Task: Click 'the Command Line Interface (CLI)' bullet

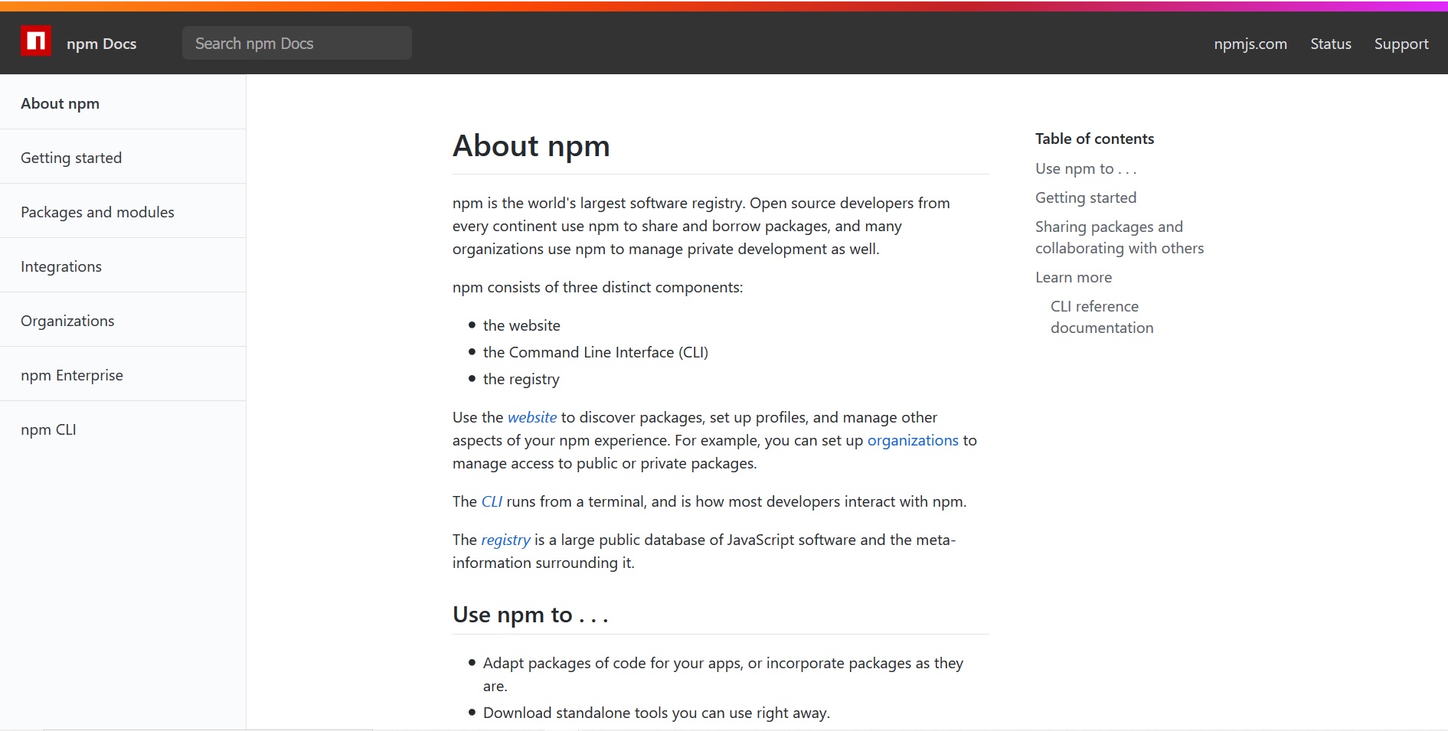Action: point(596,352)
